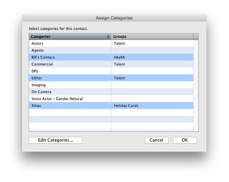Select the Imaging category row
Viewport: 229px width, 182px height.
(x=111, y=85)
